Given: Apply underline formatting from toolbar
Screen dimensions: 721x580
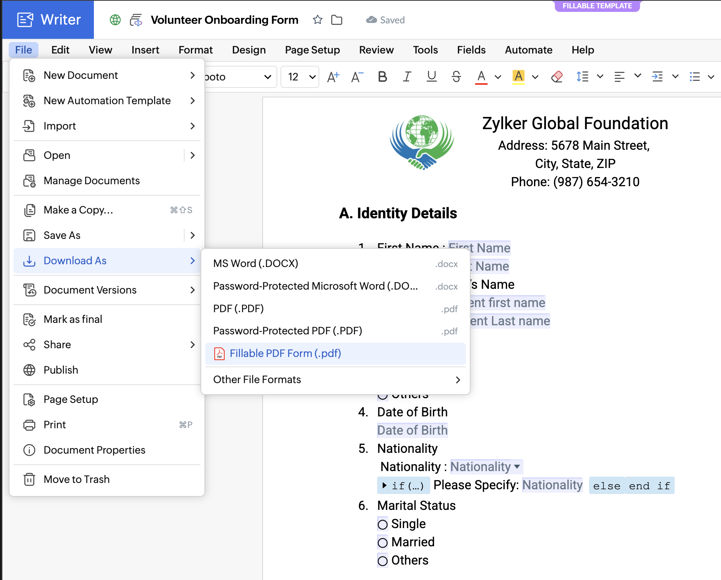Looking at the screenshot, I should [x=431, y=76].
